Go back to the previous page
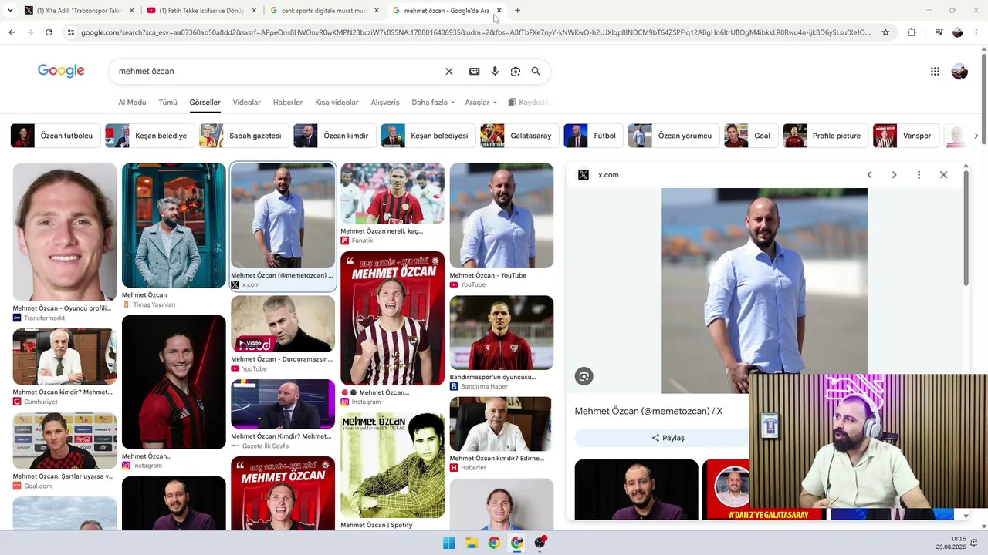This screenshot has width=988, height=555. [12, 32]
